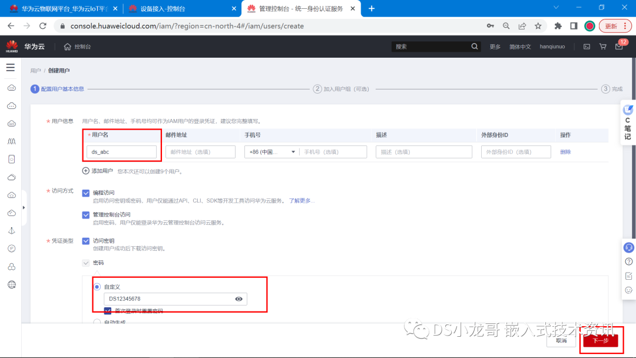Click the 用户 breadcrumb link
636x358 pixels.
click(x=36, y=71)
